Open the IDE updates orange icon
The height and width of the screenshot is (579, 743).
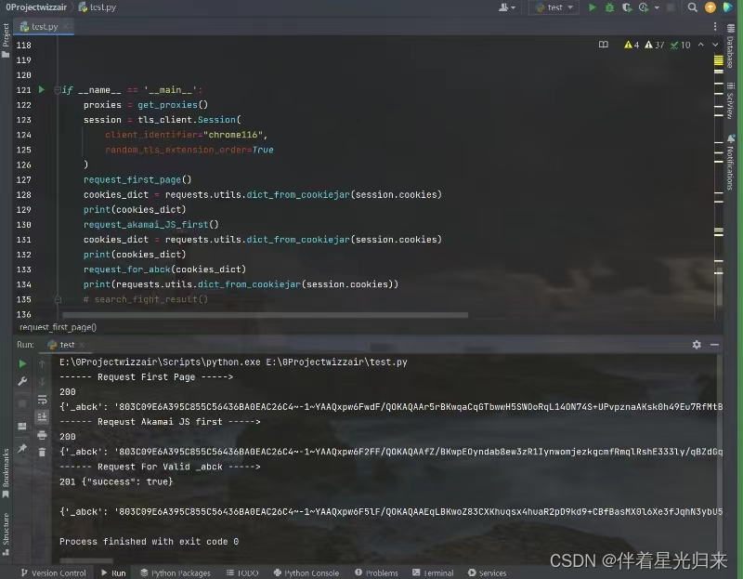tap(710, 7)
